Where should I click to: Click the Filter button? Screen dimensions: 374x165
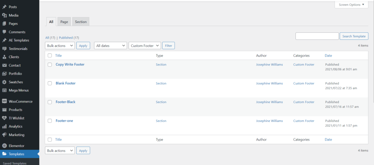(x=169, y=46)
